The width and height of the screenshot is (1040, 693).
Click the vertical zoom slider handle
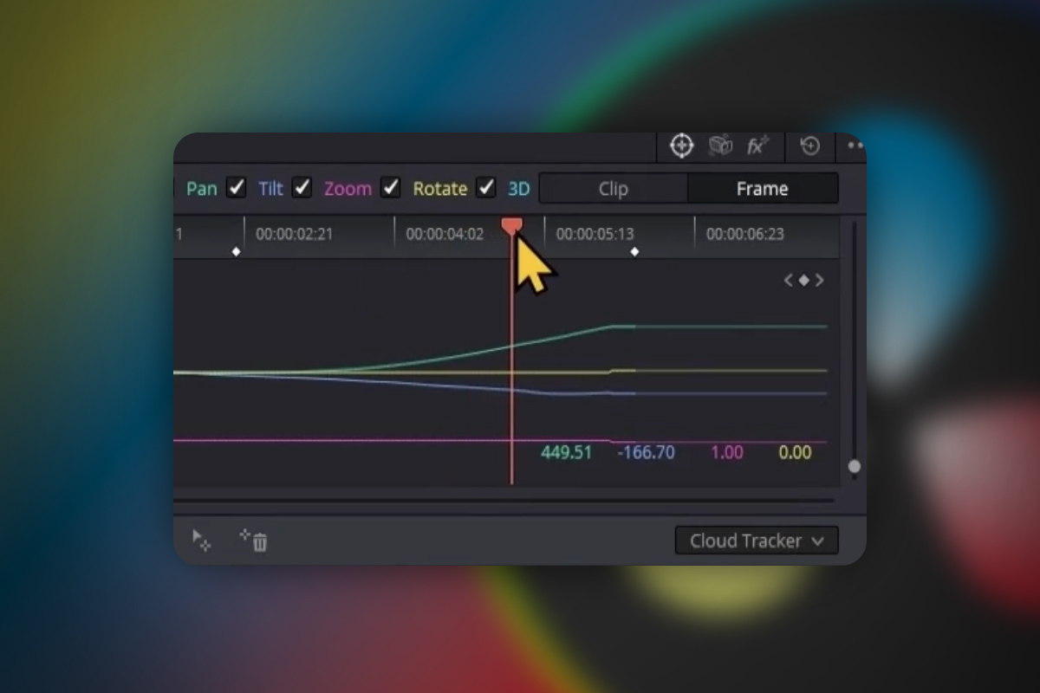point(855,467)
